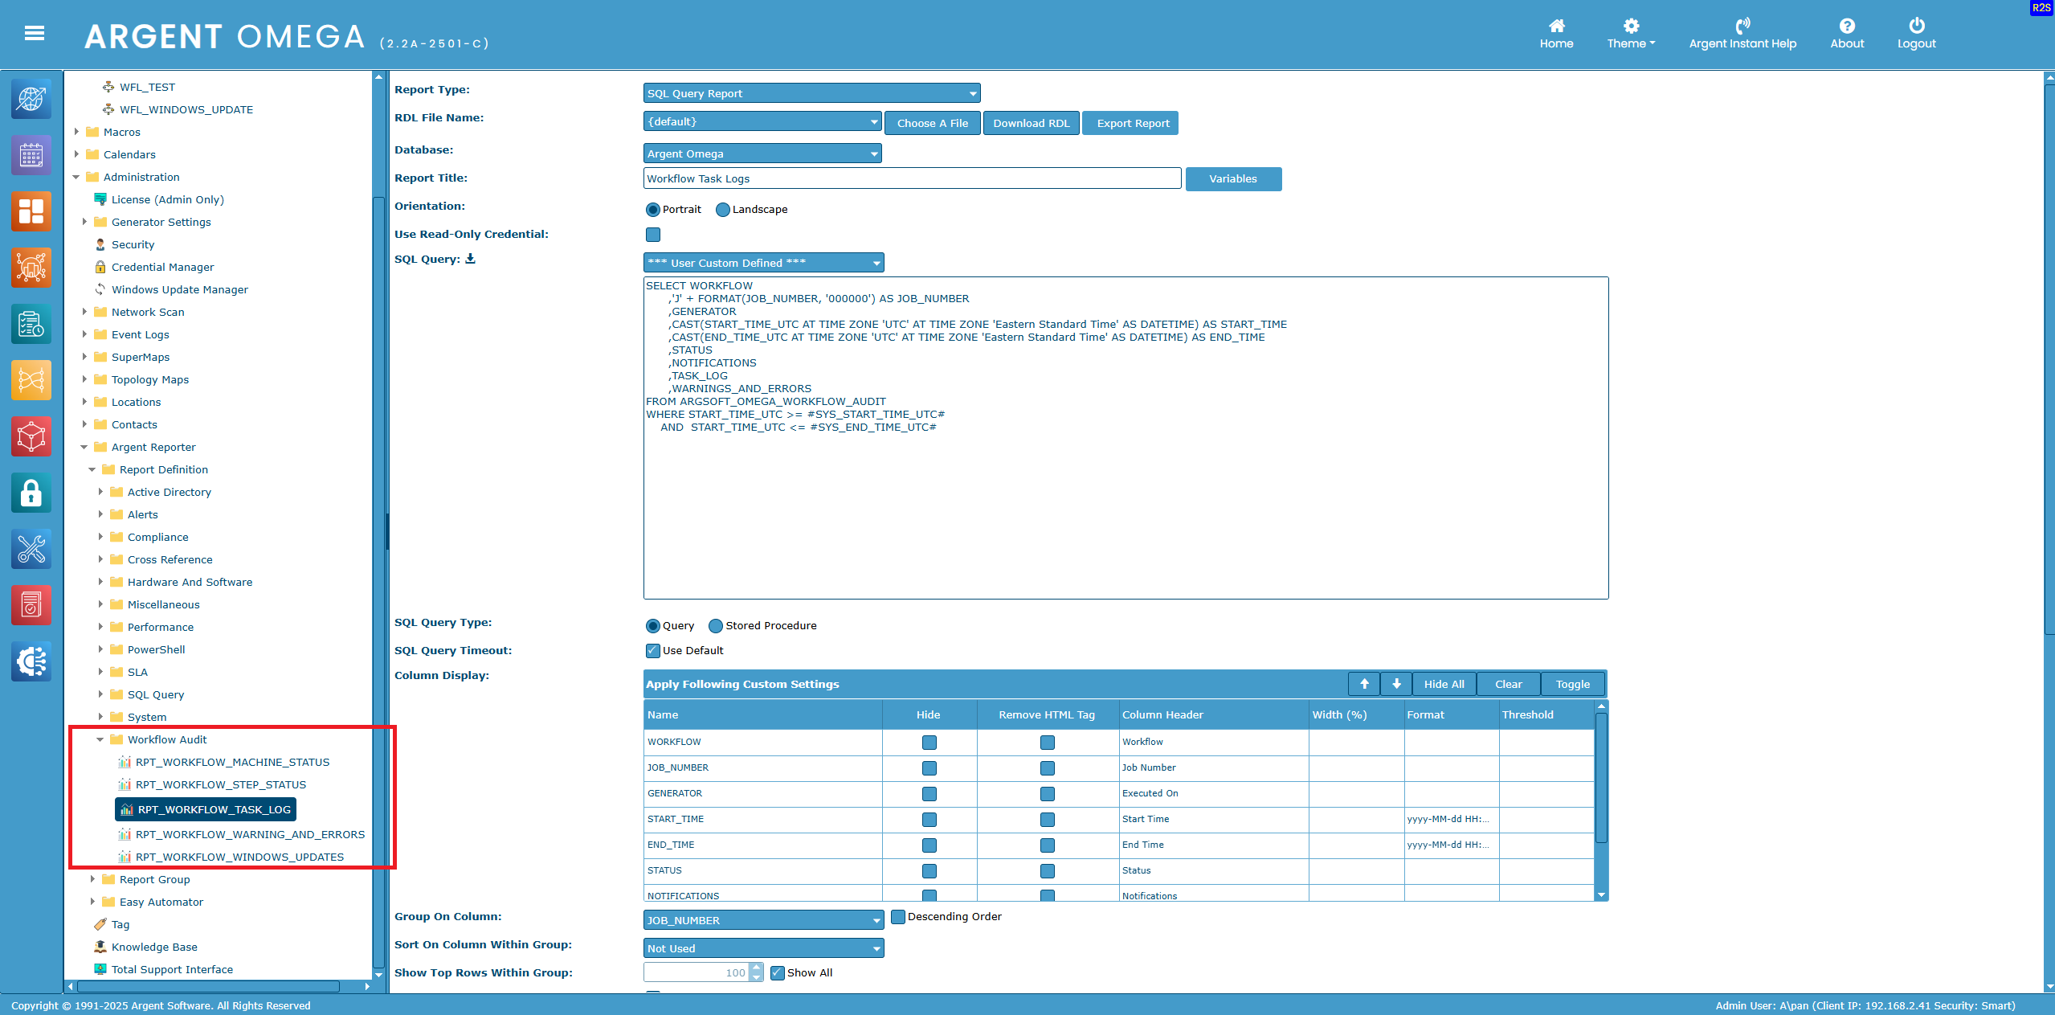Click the hamburger menu icon
The image size is (2055, 1015).
tap(34, 33)
